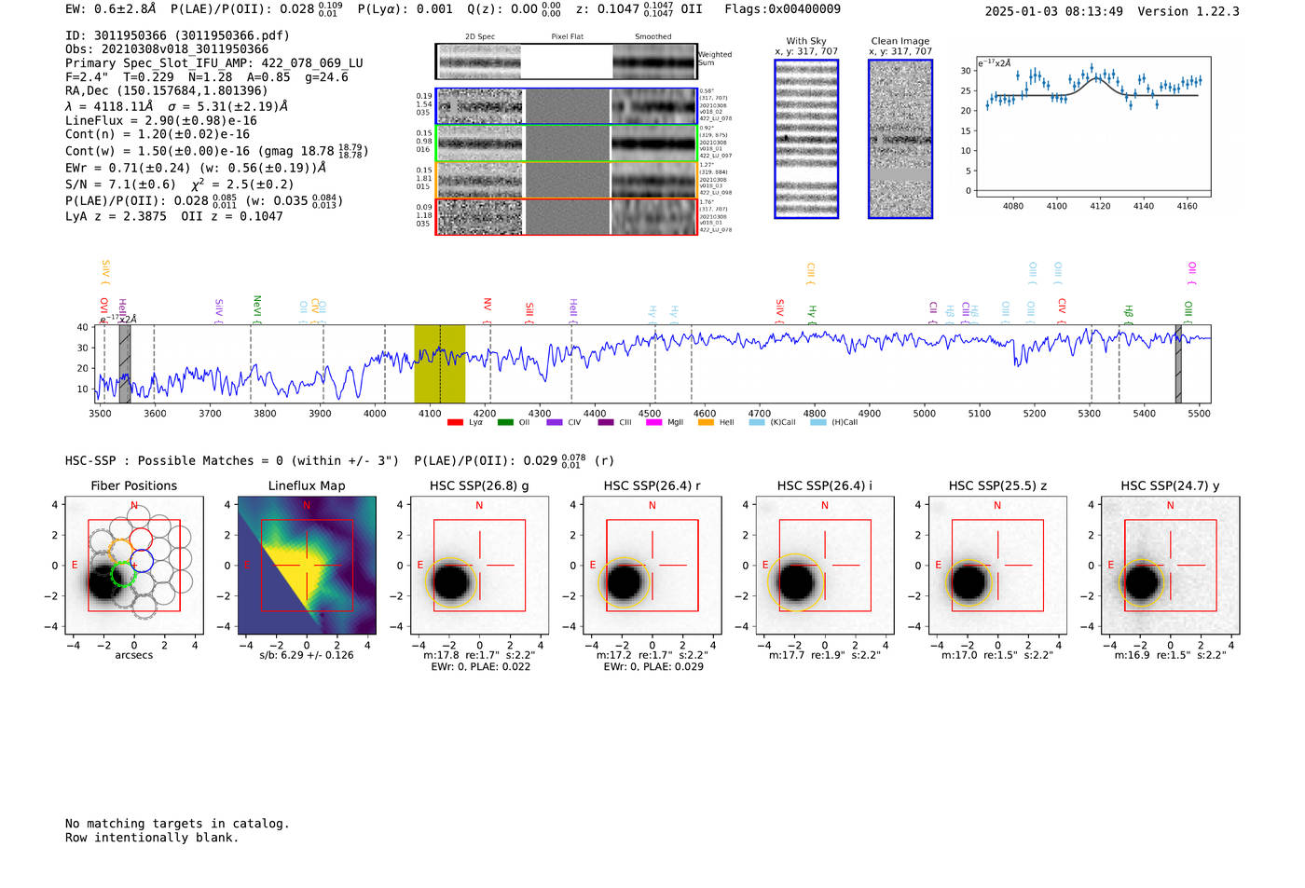Viewport: 1305px width, 888px height.
Task: Click the P(LAE)/P(OII): 0.028 left-panel line
Action: coord(204,200)
